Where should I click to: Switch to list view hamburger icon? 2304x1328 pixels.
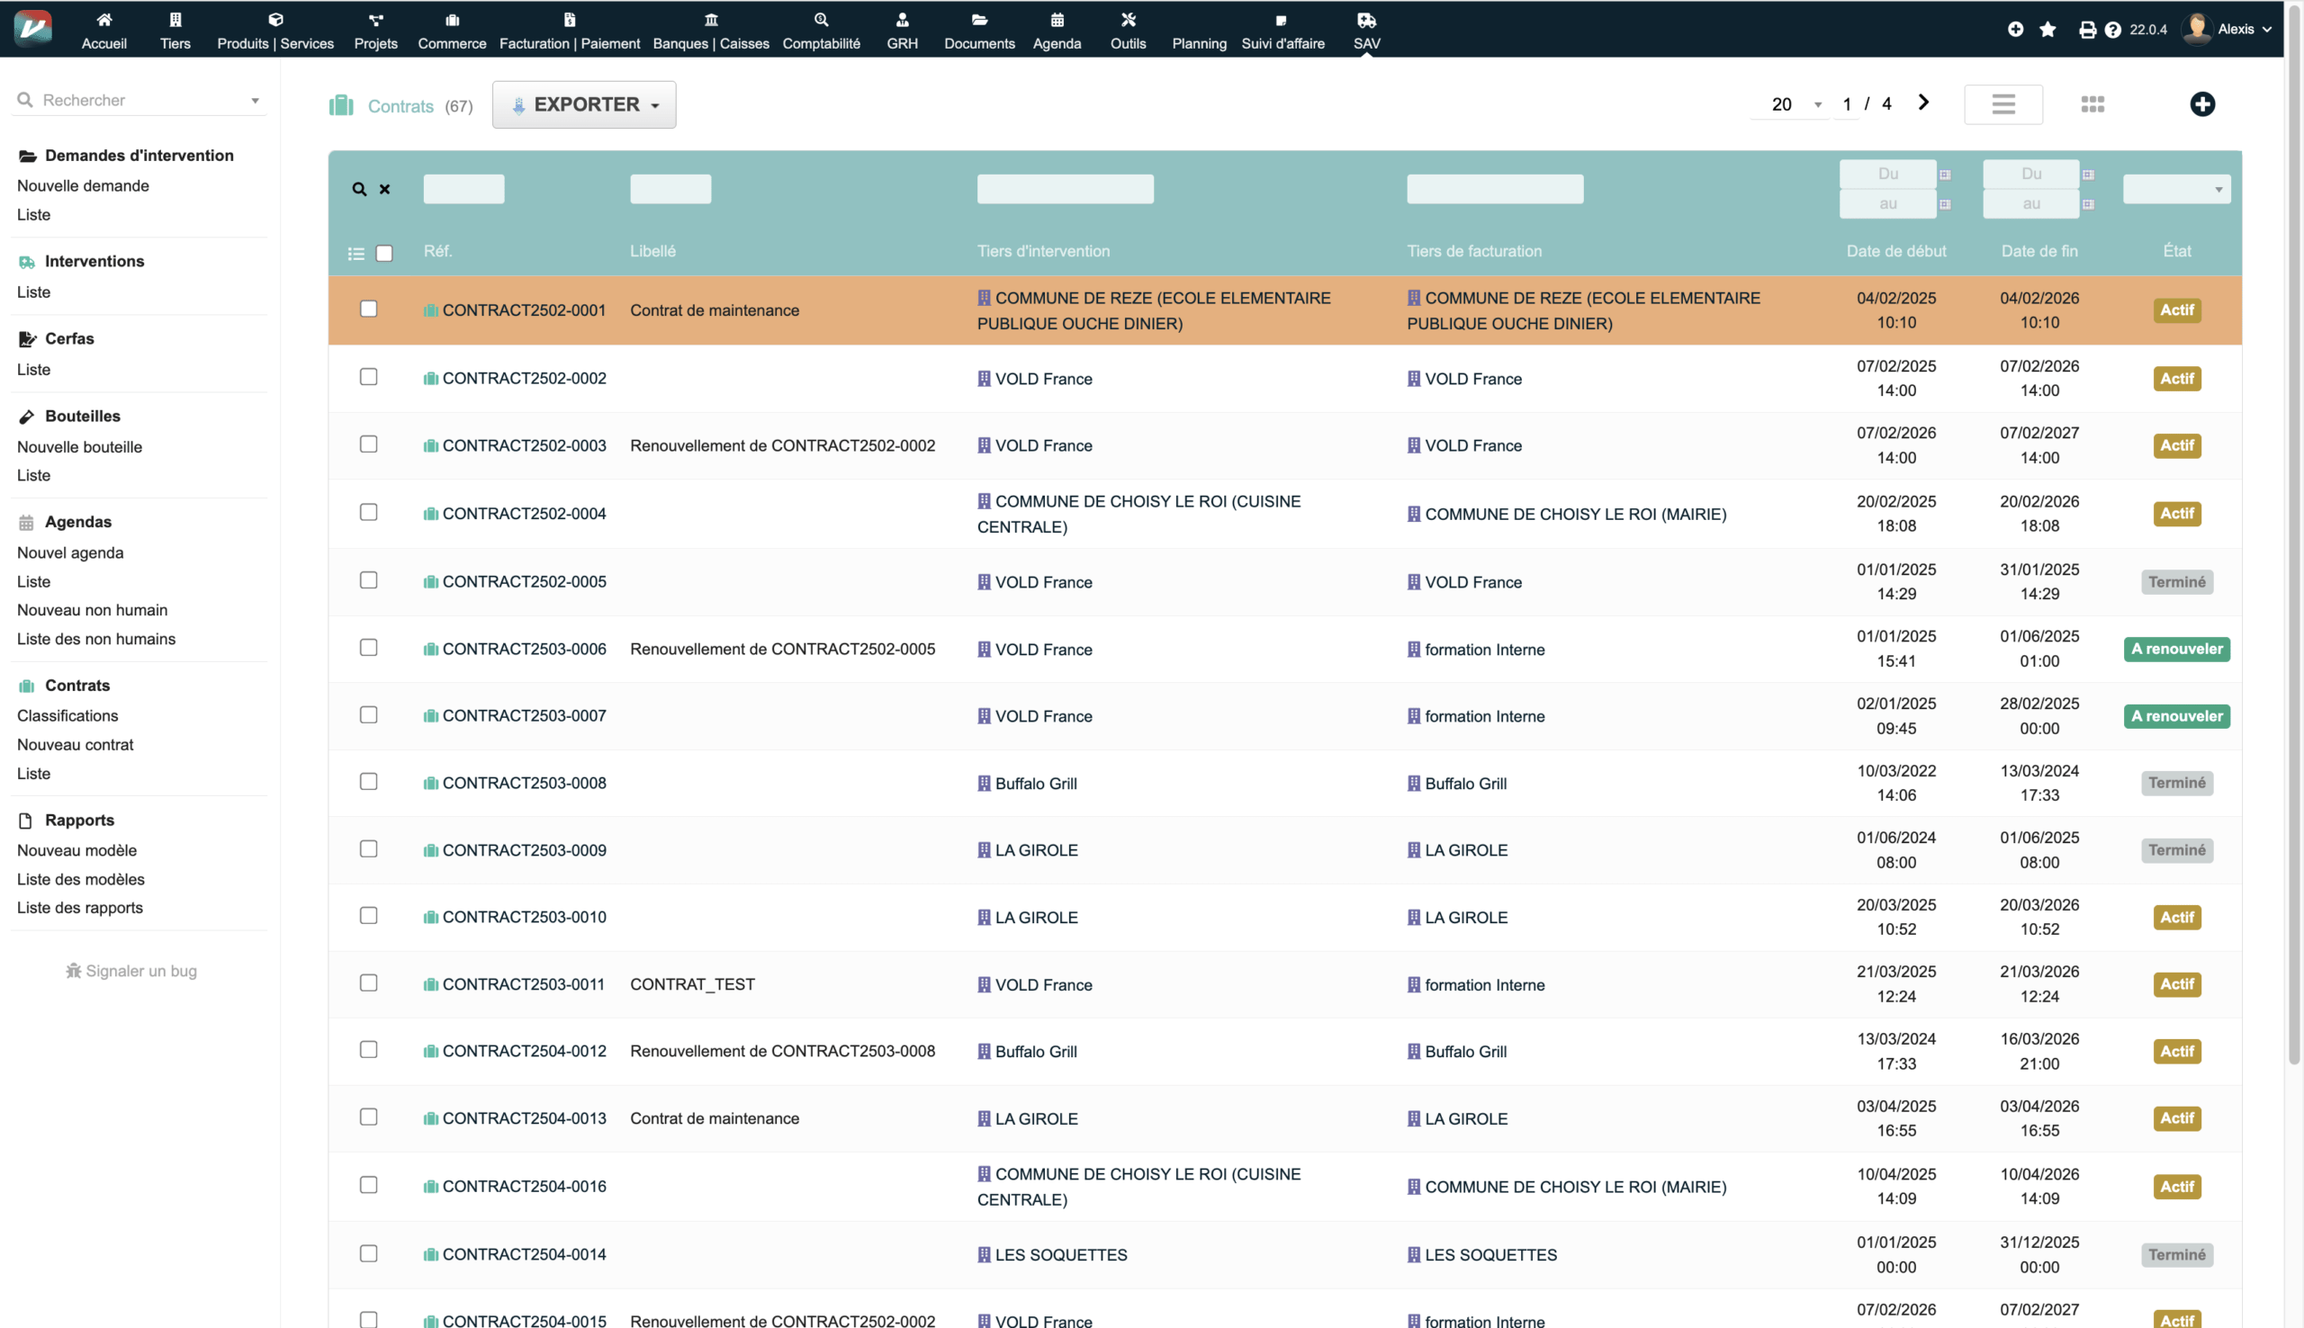click(2003, 104)
